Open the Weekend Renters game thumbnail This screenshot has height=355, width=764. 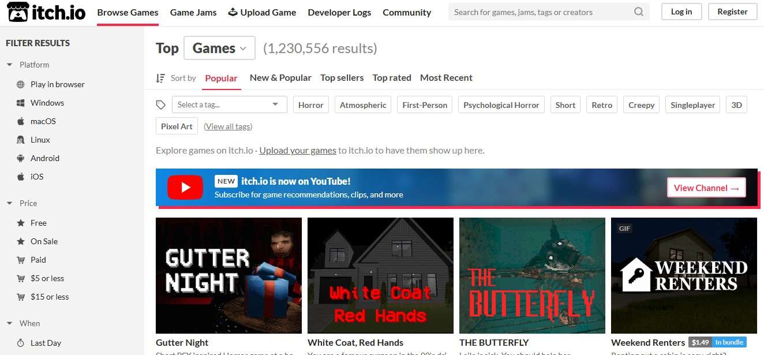(x=684, y=275)
